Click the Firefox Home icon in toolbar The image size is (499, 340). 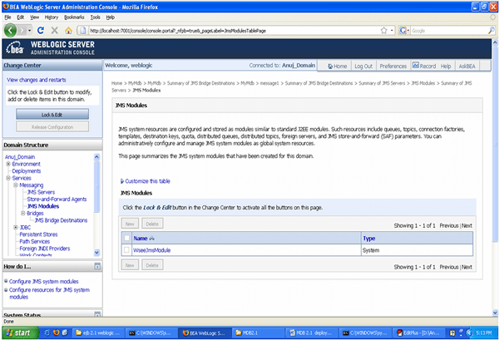click(x=66, y=31)
